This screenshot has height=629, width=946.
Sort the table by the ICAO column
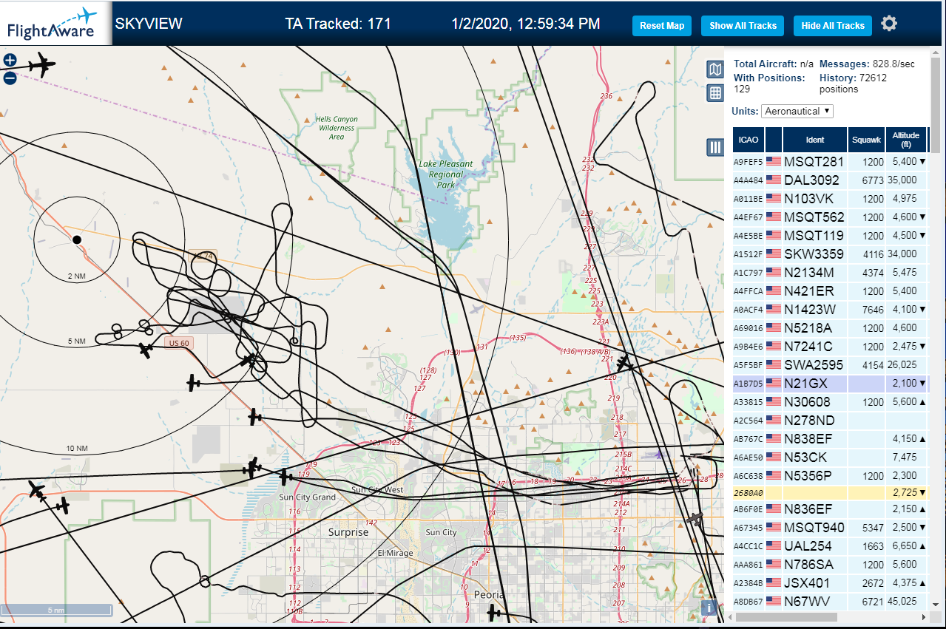point(748,140)
